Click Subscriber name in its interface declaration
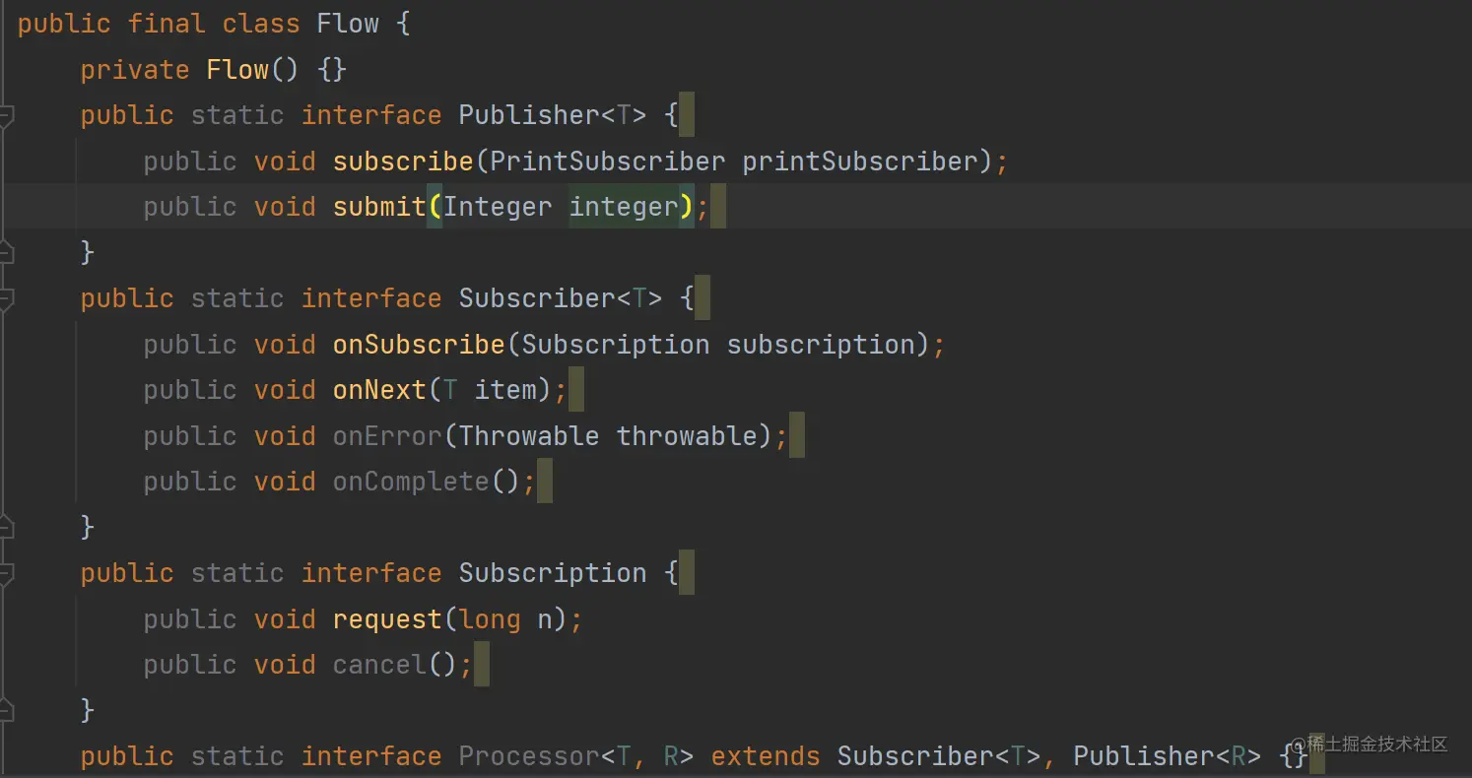 click(537, 298)
